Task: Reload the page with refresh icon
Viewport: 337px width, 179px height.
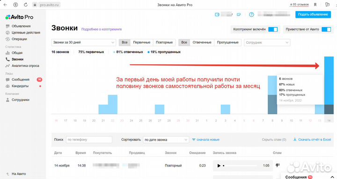Action: click(x=26, y=5)
